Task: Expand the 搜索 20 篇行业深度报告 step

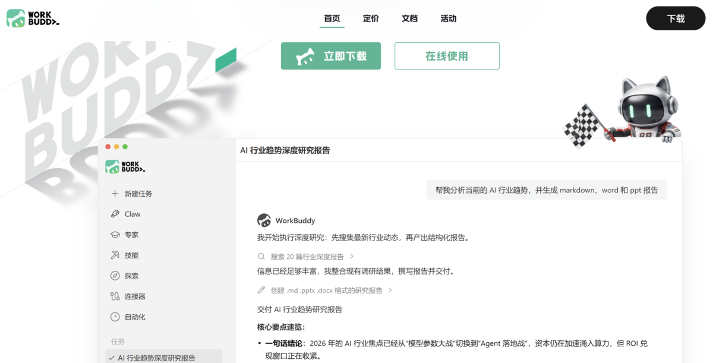Action: coord(306,257)
